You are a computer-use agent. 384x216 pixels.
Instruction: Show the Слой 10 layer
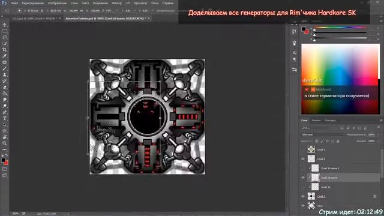tap(303, 187)
